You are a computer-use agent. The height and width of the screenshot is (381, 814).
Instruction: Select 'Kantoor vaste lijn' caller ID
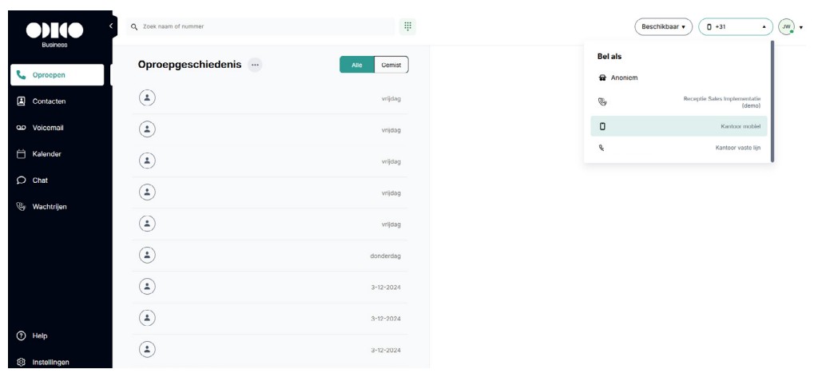point(680,148)
